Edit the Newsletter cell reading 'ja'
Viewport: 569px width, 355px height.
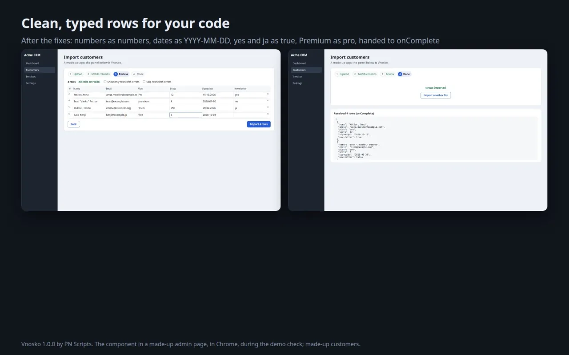point(250,108)
